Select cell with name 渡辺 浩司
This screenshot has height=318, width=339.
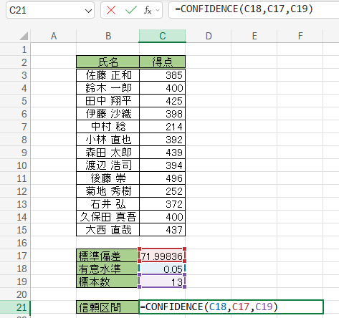108,165
